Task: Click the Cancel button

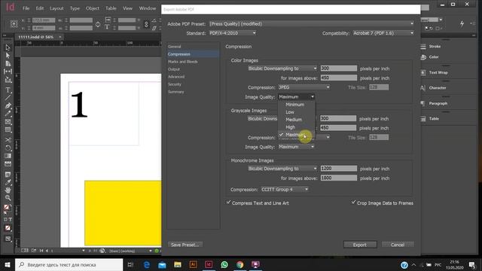Action: 398,245
